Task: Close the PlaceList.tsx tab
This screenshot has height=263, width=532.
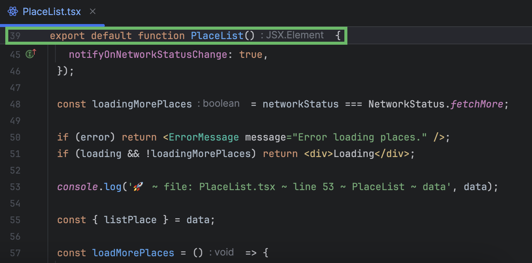Action: 92,11
